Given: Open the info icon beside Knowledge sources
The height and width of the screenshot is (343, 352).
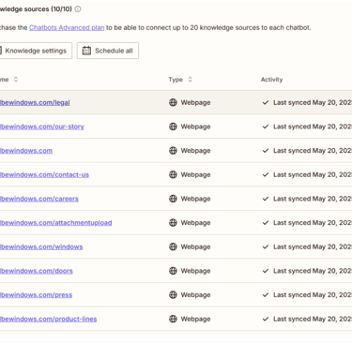Looking at the screenshot, I should [x=78, y=9].
